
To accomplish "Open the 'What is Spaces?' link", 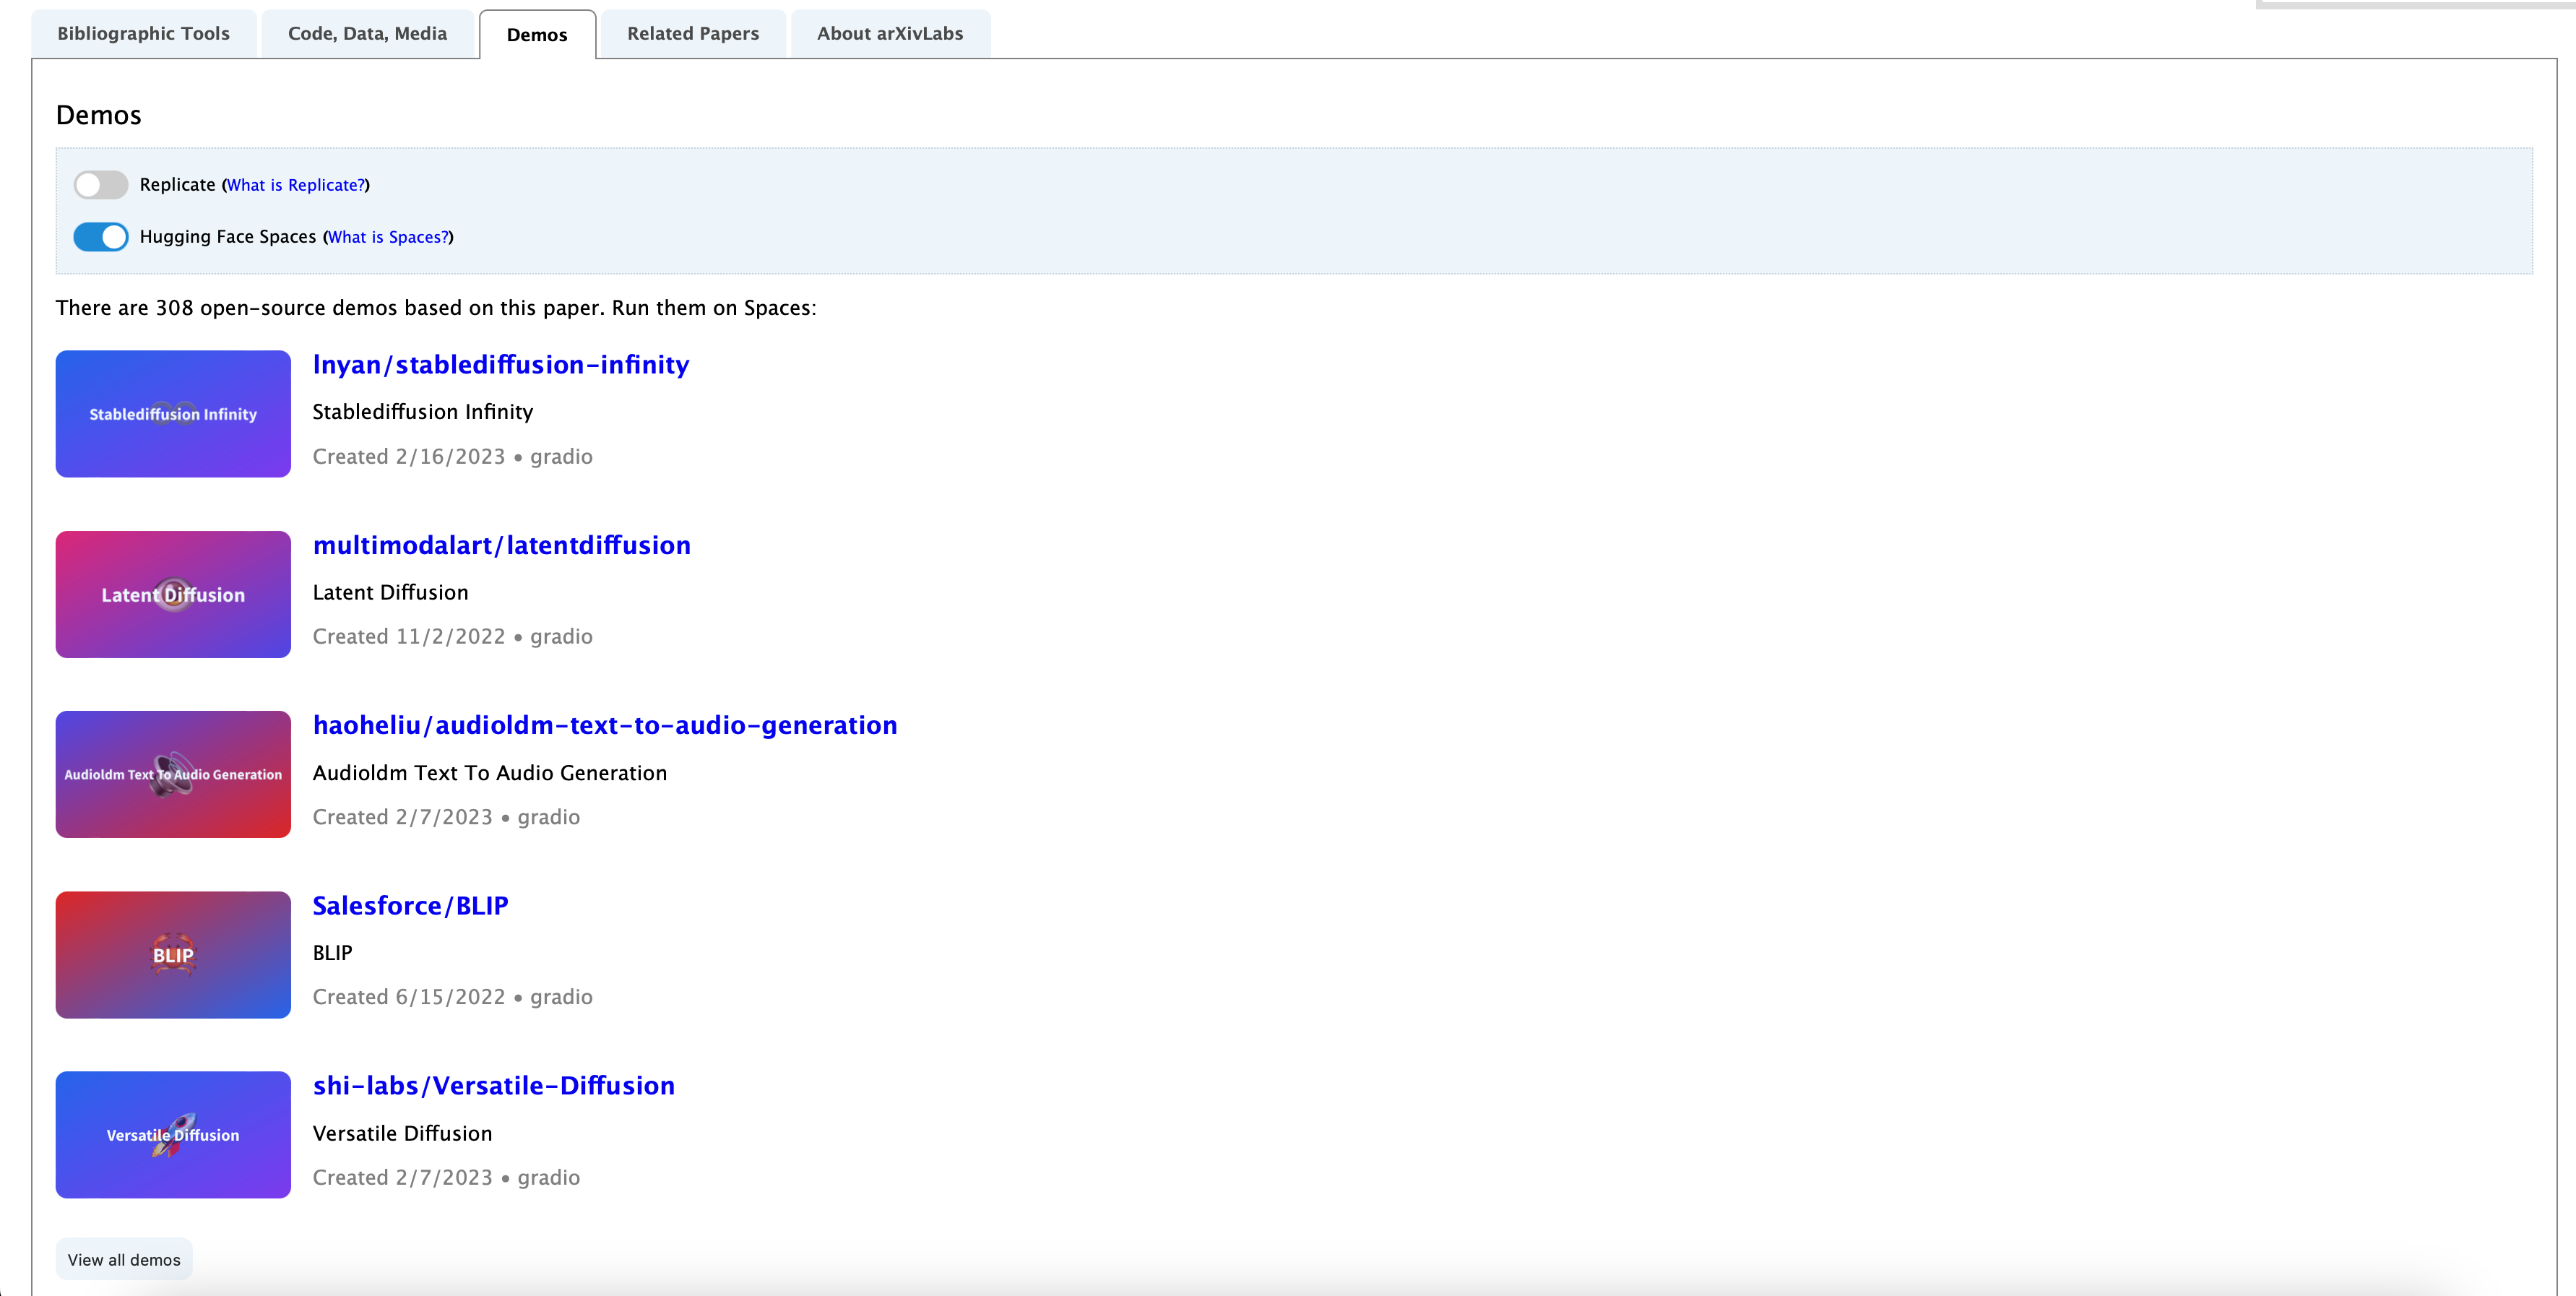I will [x=388, y=237].
